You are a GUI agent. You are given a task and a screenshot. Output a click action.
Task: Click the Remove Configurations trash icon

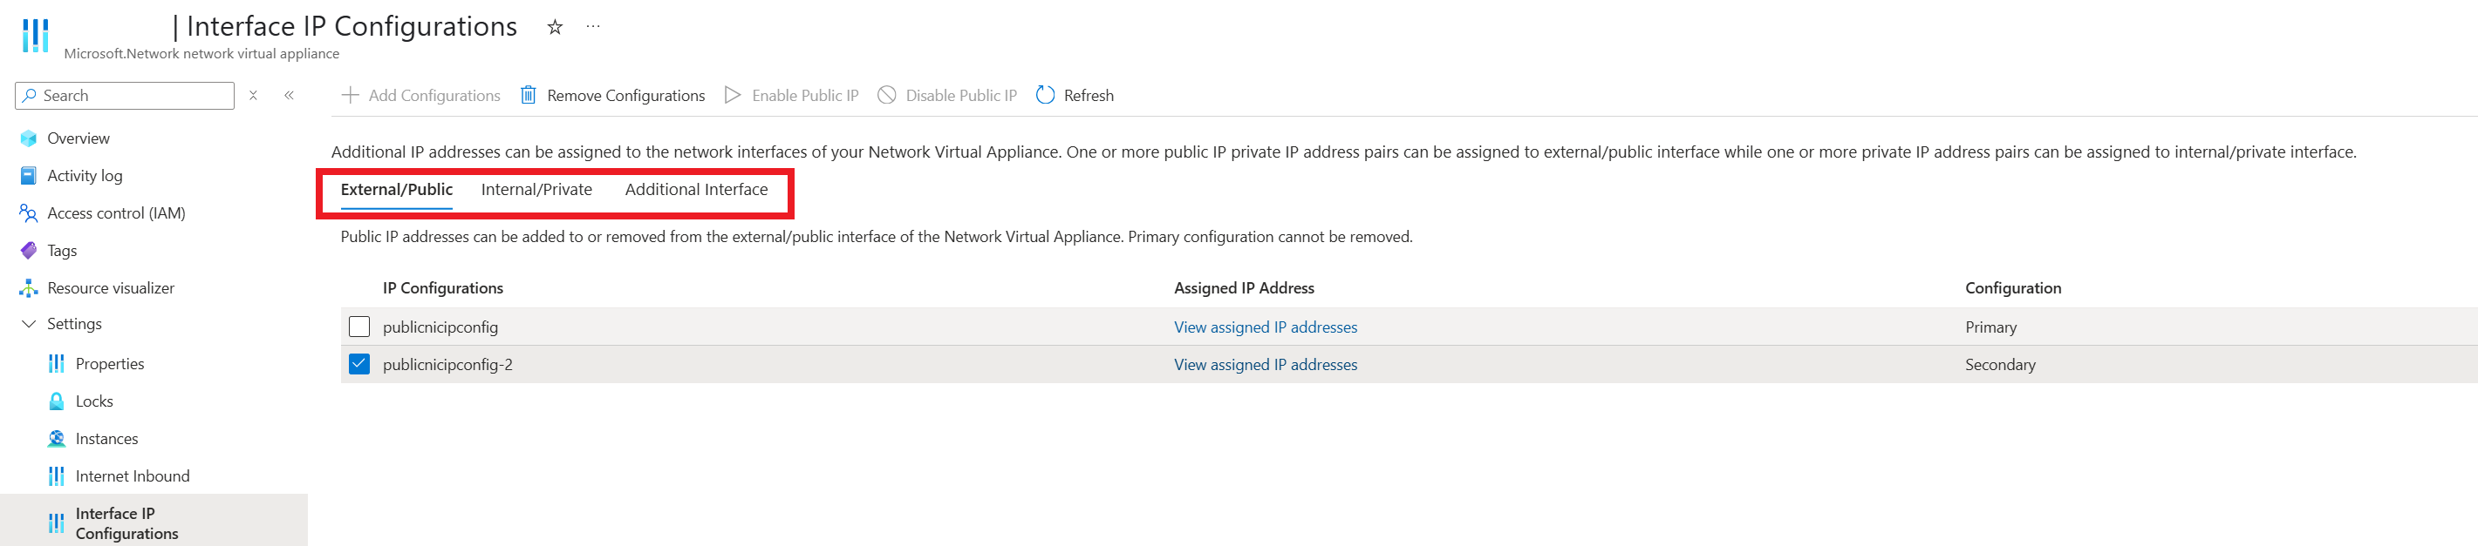[x=528, y=95]
